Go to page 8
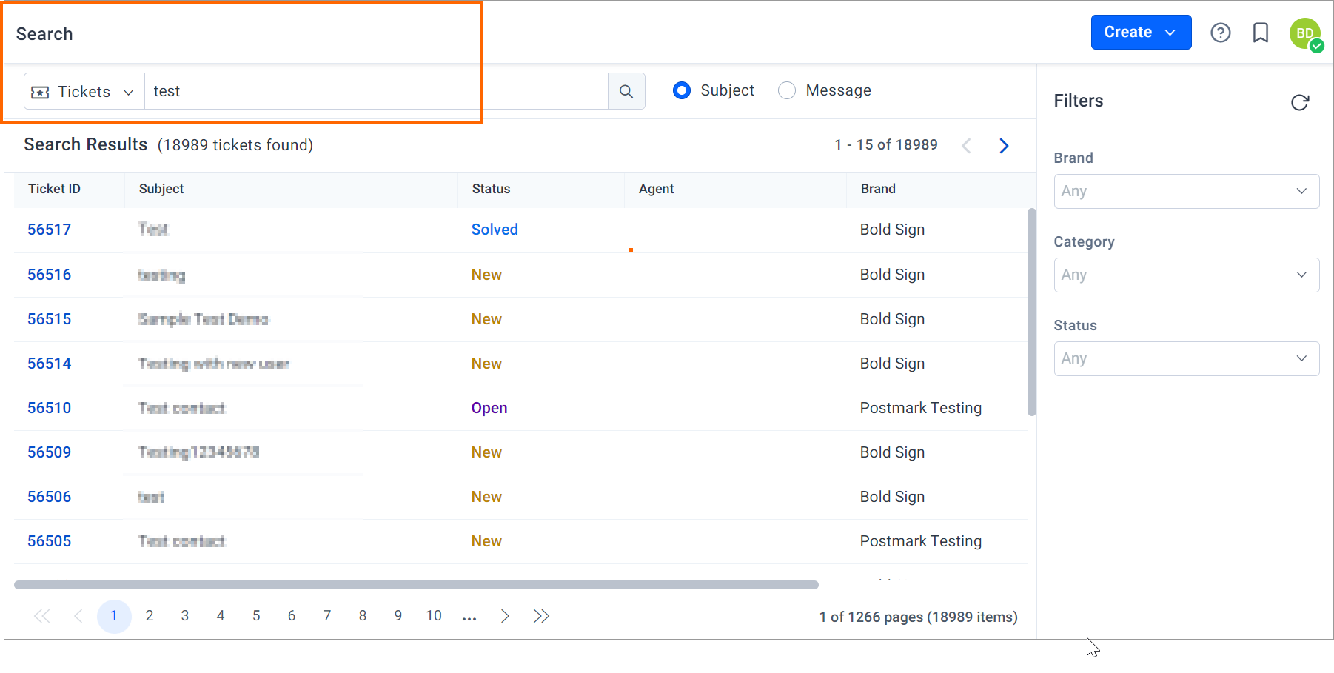 (363, 616)
